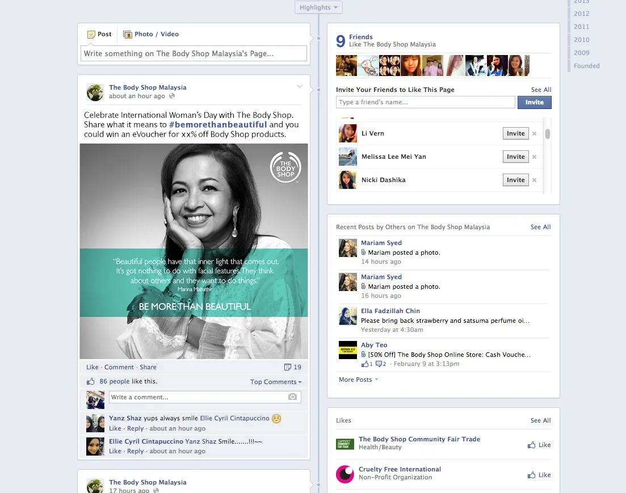The image size is (626, 493).
Task: Jump to Founded on the timeline
Action: (x=586, y=66)
